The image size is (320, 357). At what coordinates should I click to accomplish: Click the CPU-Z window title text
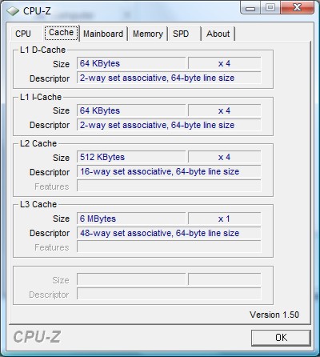pos(37,11)
